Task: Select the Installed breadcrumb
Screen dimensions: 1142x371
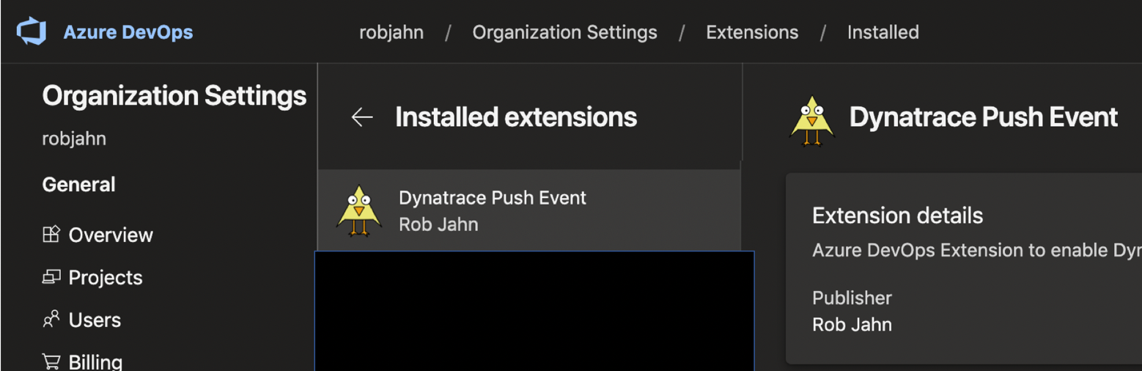Action: pyautogui.click(x=883, y=32)
